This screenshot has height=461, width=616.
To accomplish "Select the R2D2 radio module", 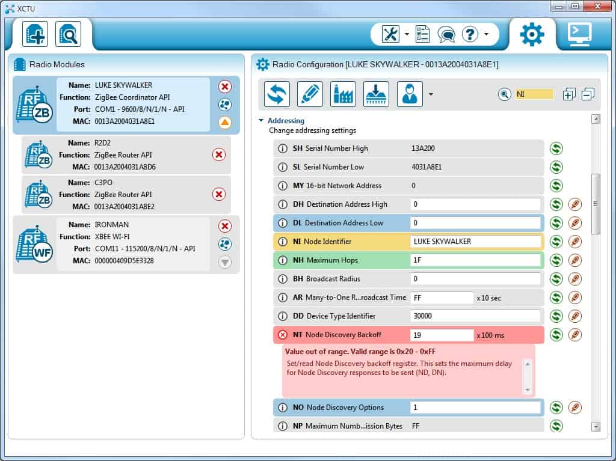I will pyautogui.click(x=126, y=154).
